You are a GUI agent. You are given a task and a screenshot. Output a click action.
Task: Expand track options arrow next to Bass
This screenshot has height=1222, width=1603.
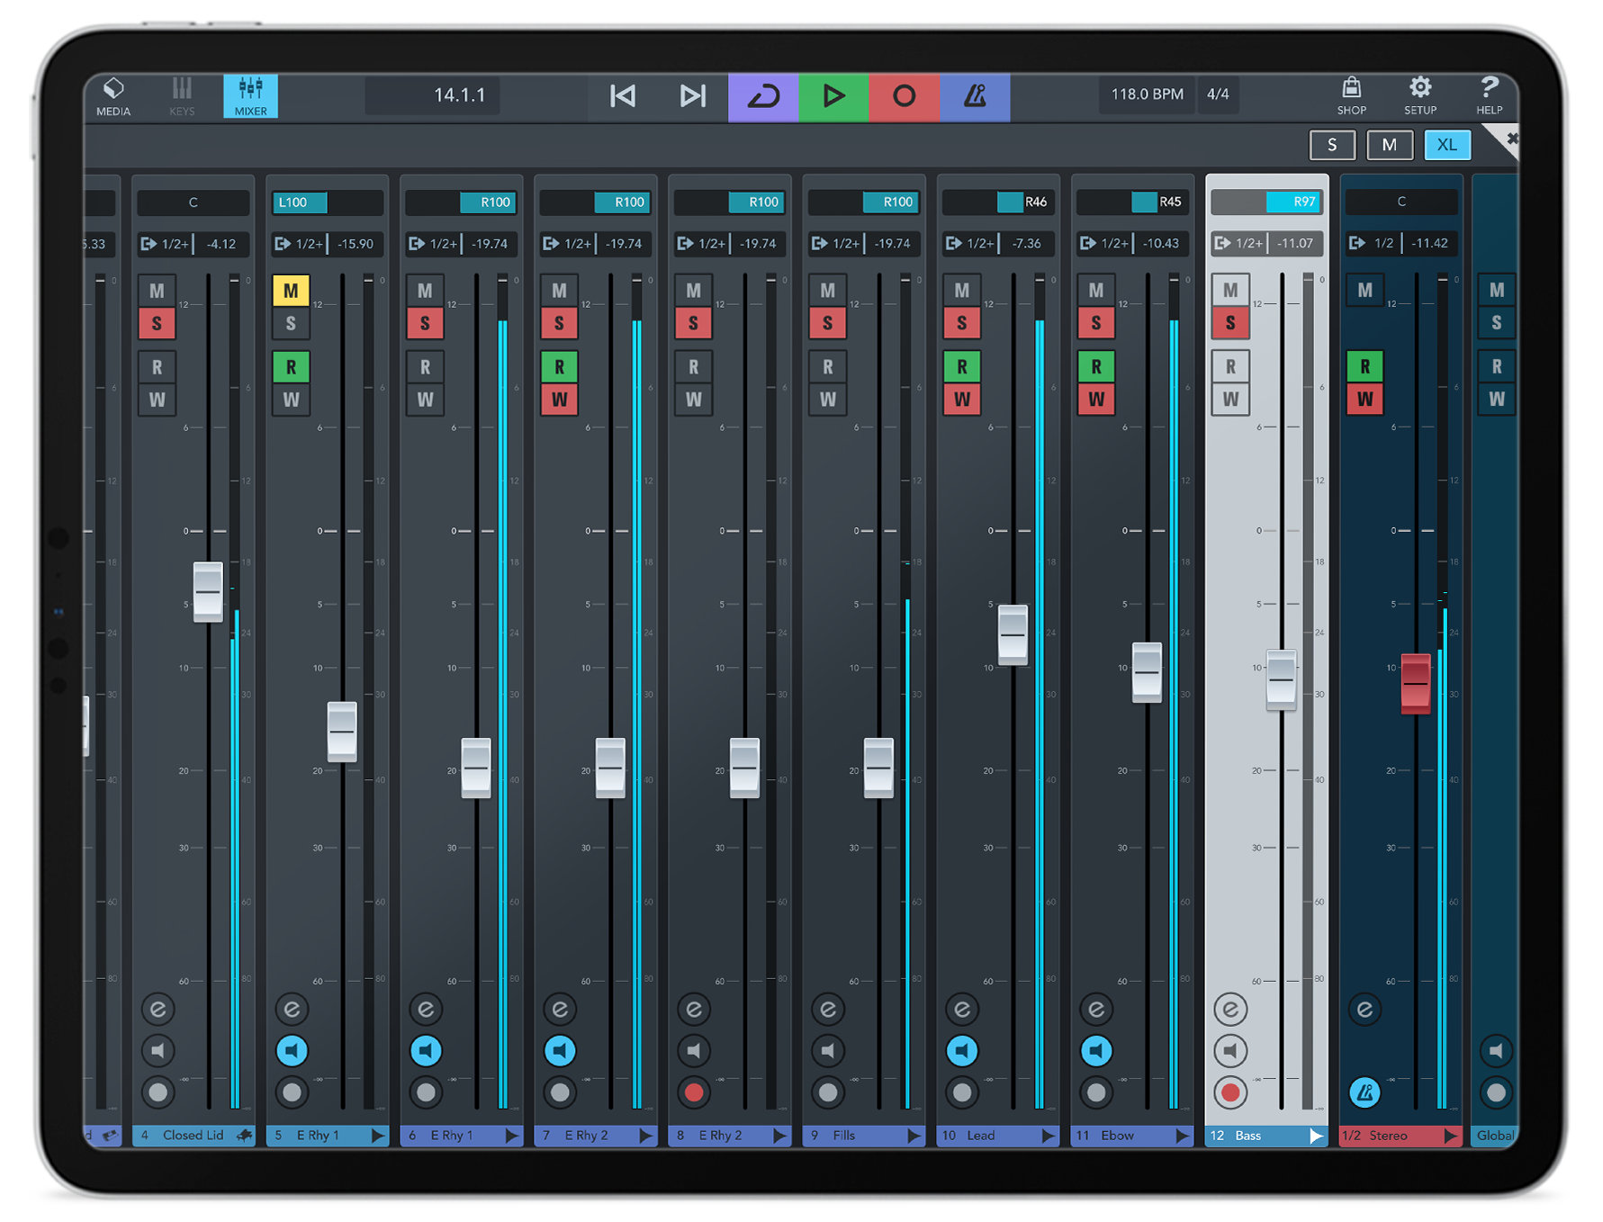tap(1316, 1136)
